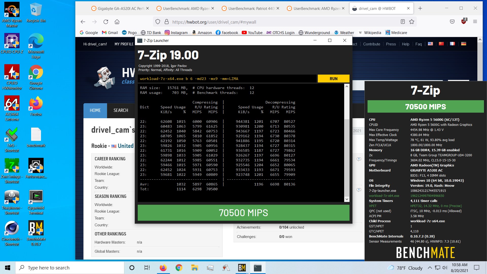Open Firefox application menu hamburger
Viewport: 487px width, 274px height.
(475, 22)
